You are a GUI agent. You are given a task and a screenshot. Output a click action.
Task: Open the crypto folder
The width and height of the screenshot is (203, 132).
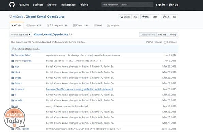(x=18, y=78)
